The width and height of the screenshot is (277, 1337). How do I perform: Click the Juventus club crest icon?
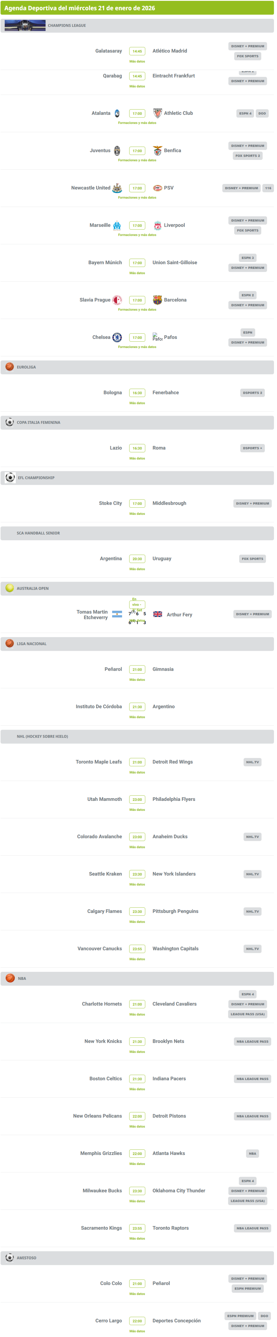[117, 150]
